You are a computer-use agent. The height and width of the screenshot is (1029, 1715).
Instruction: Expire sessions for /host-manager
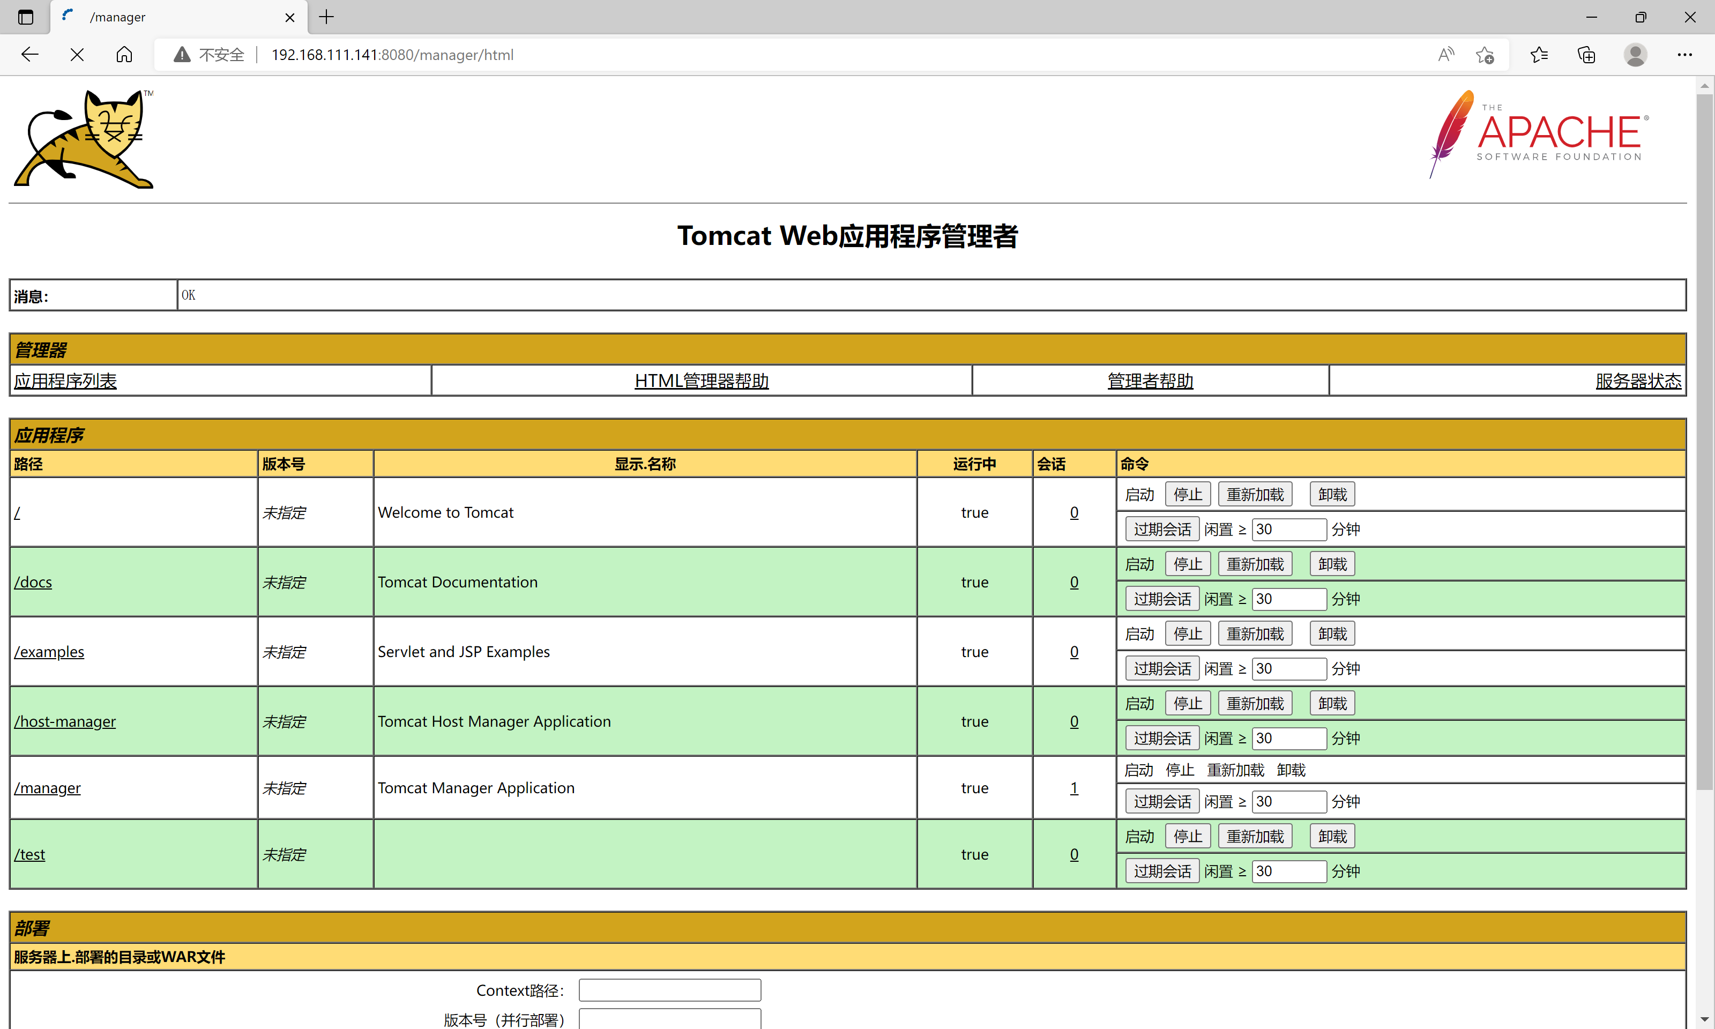coord(1162,738)
